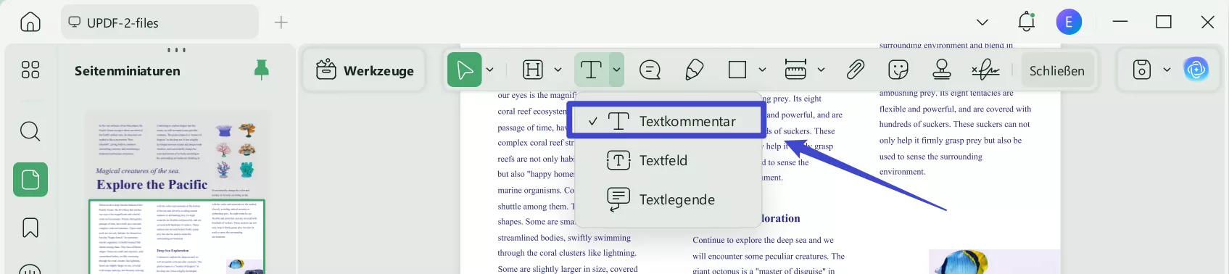Expand the selection tool dropdown arrow
The width and height of the screenshot is (1229, 274).
(x=490, y=70)
